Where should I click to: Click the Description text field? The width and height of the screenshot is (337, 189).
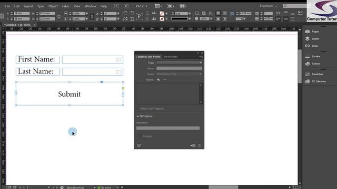[168, 128]
